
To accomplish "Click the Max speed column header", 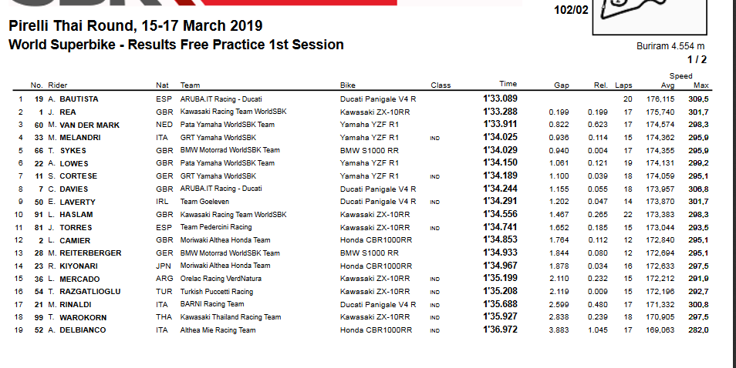I will coord(701,85).
